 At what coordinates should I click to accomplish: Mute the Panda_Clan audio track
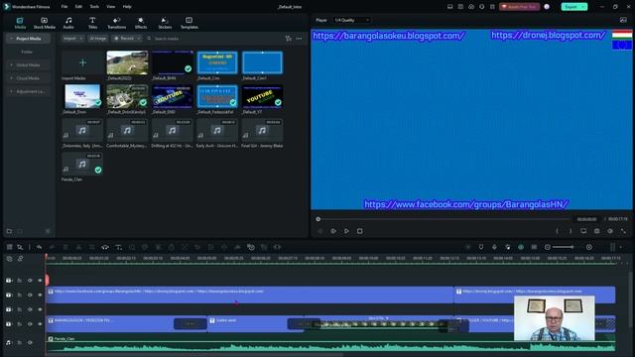click(30, 342)
